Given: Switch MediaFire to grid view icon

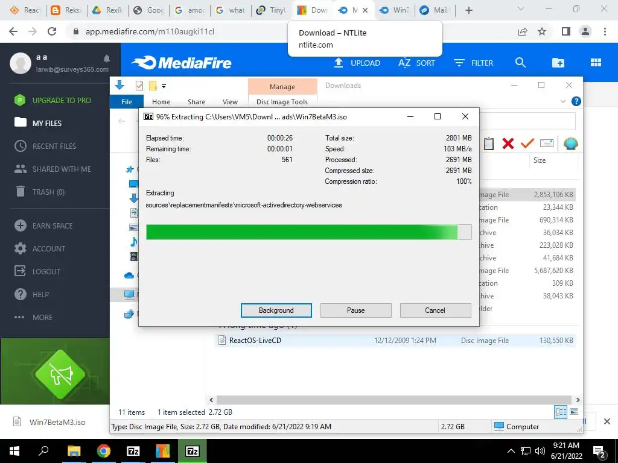Looking at the screenshot, I should [x=596, y=63].
